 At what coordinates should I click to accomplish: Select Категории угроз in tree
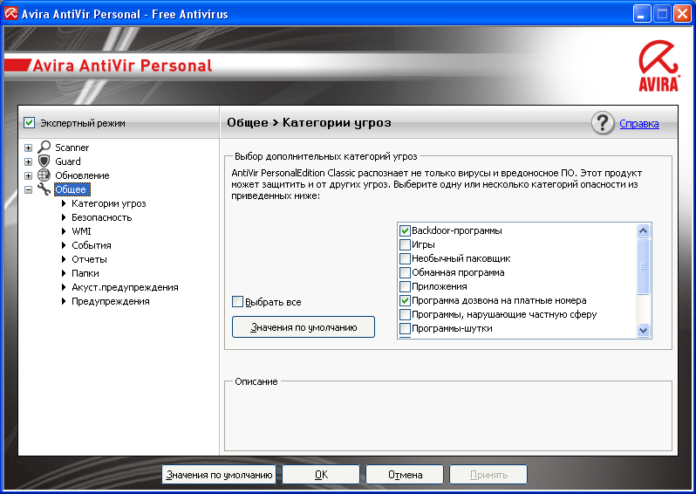(x=109, y=203)
